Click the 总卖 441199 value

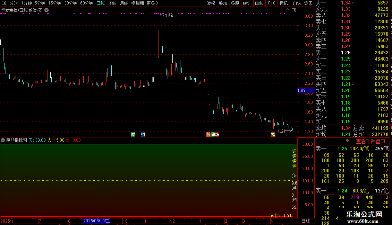pyautogui.click(x=380, y=128)
